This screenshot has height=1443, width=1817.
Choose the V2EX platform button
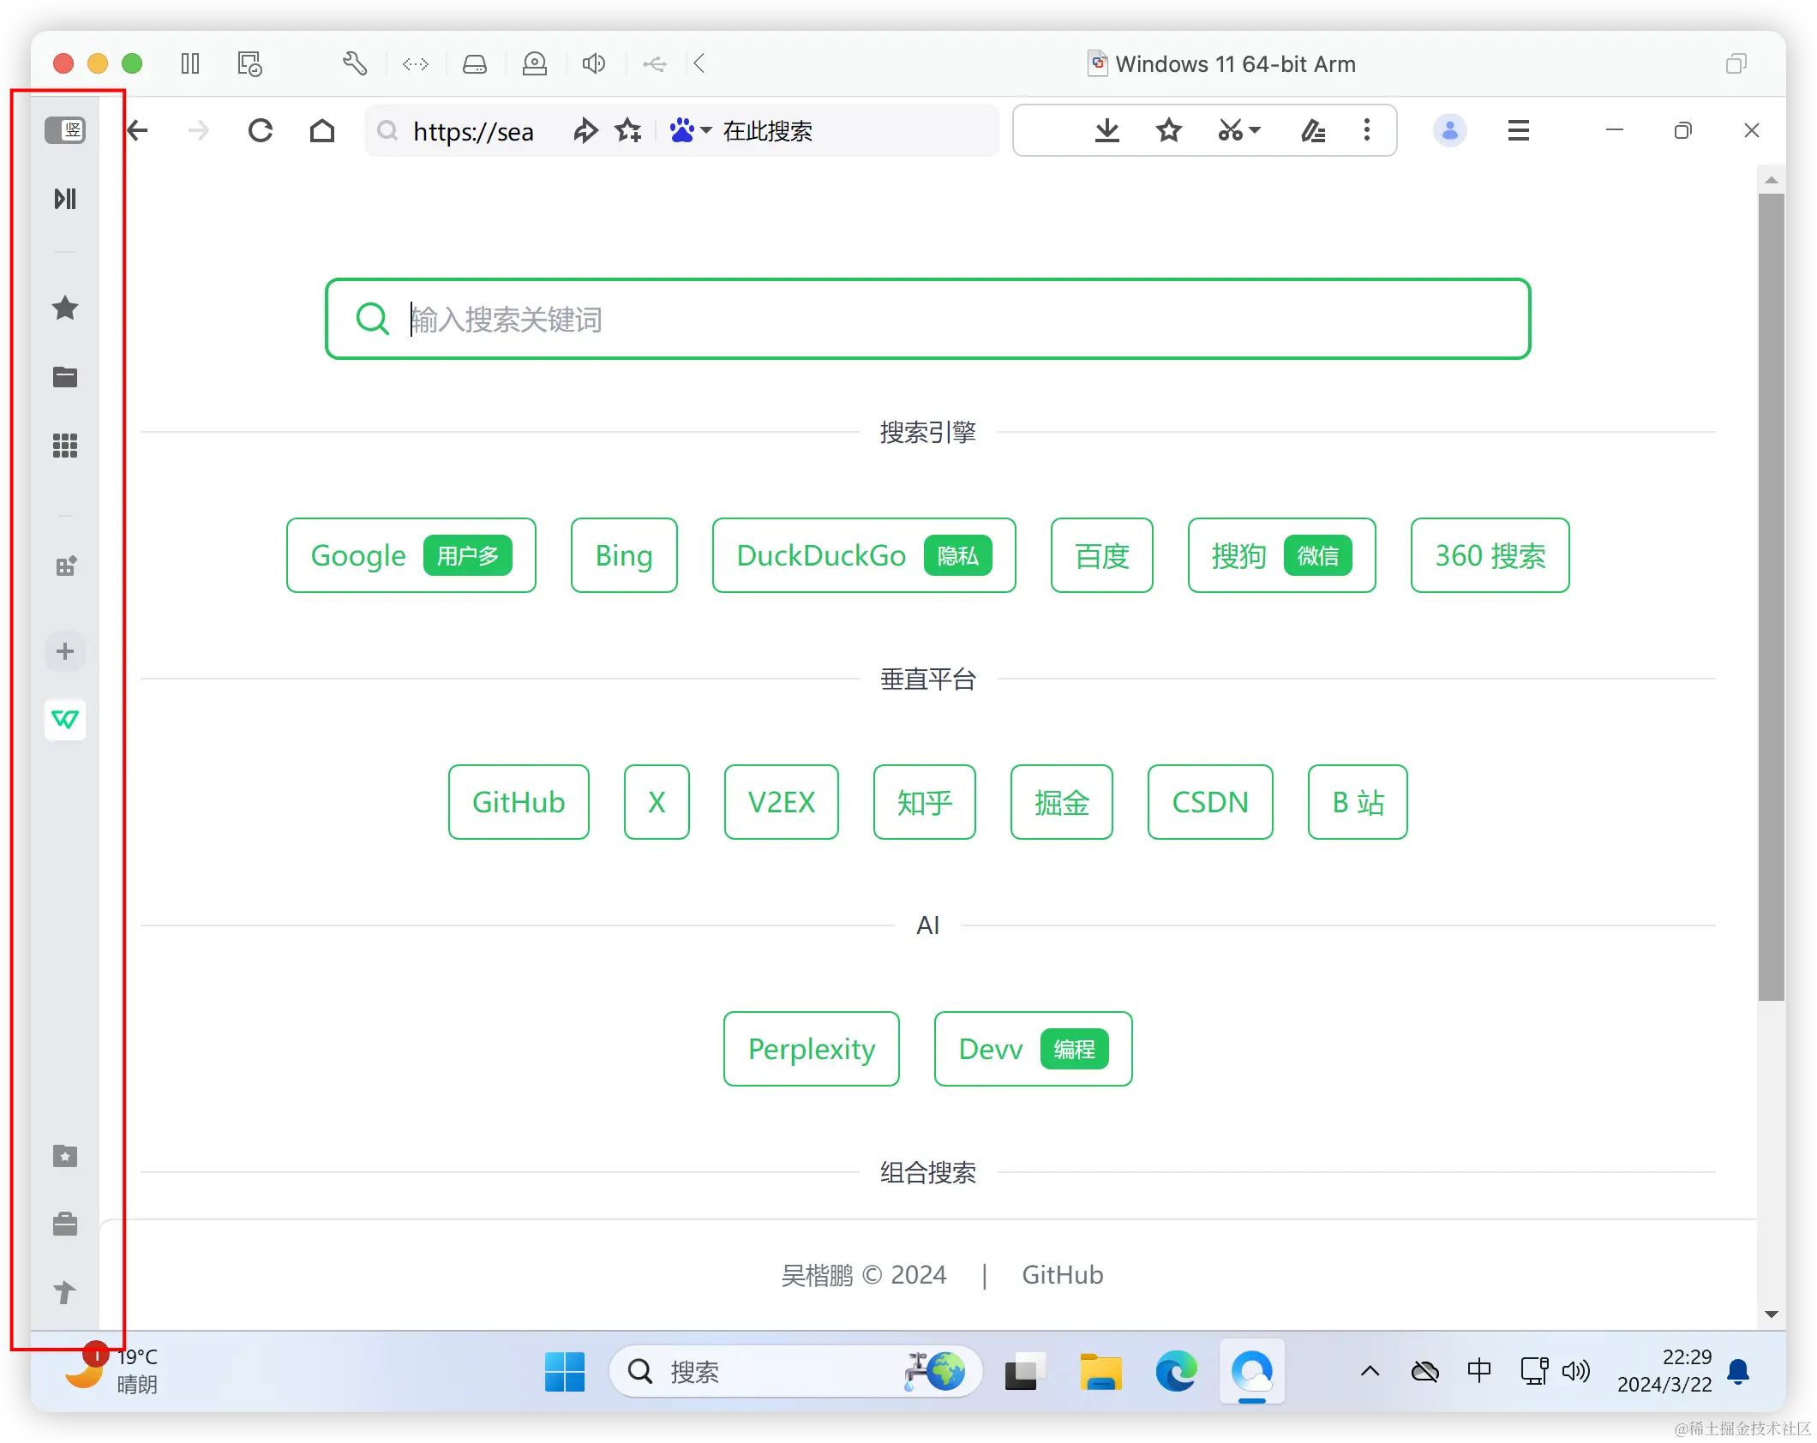click(782, 802)
